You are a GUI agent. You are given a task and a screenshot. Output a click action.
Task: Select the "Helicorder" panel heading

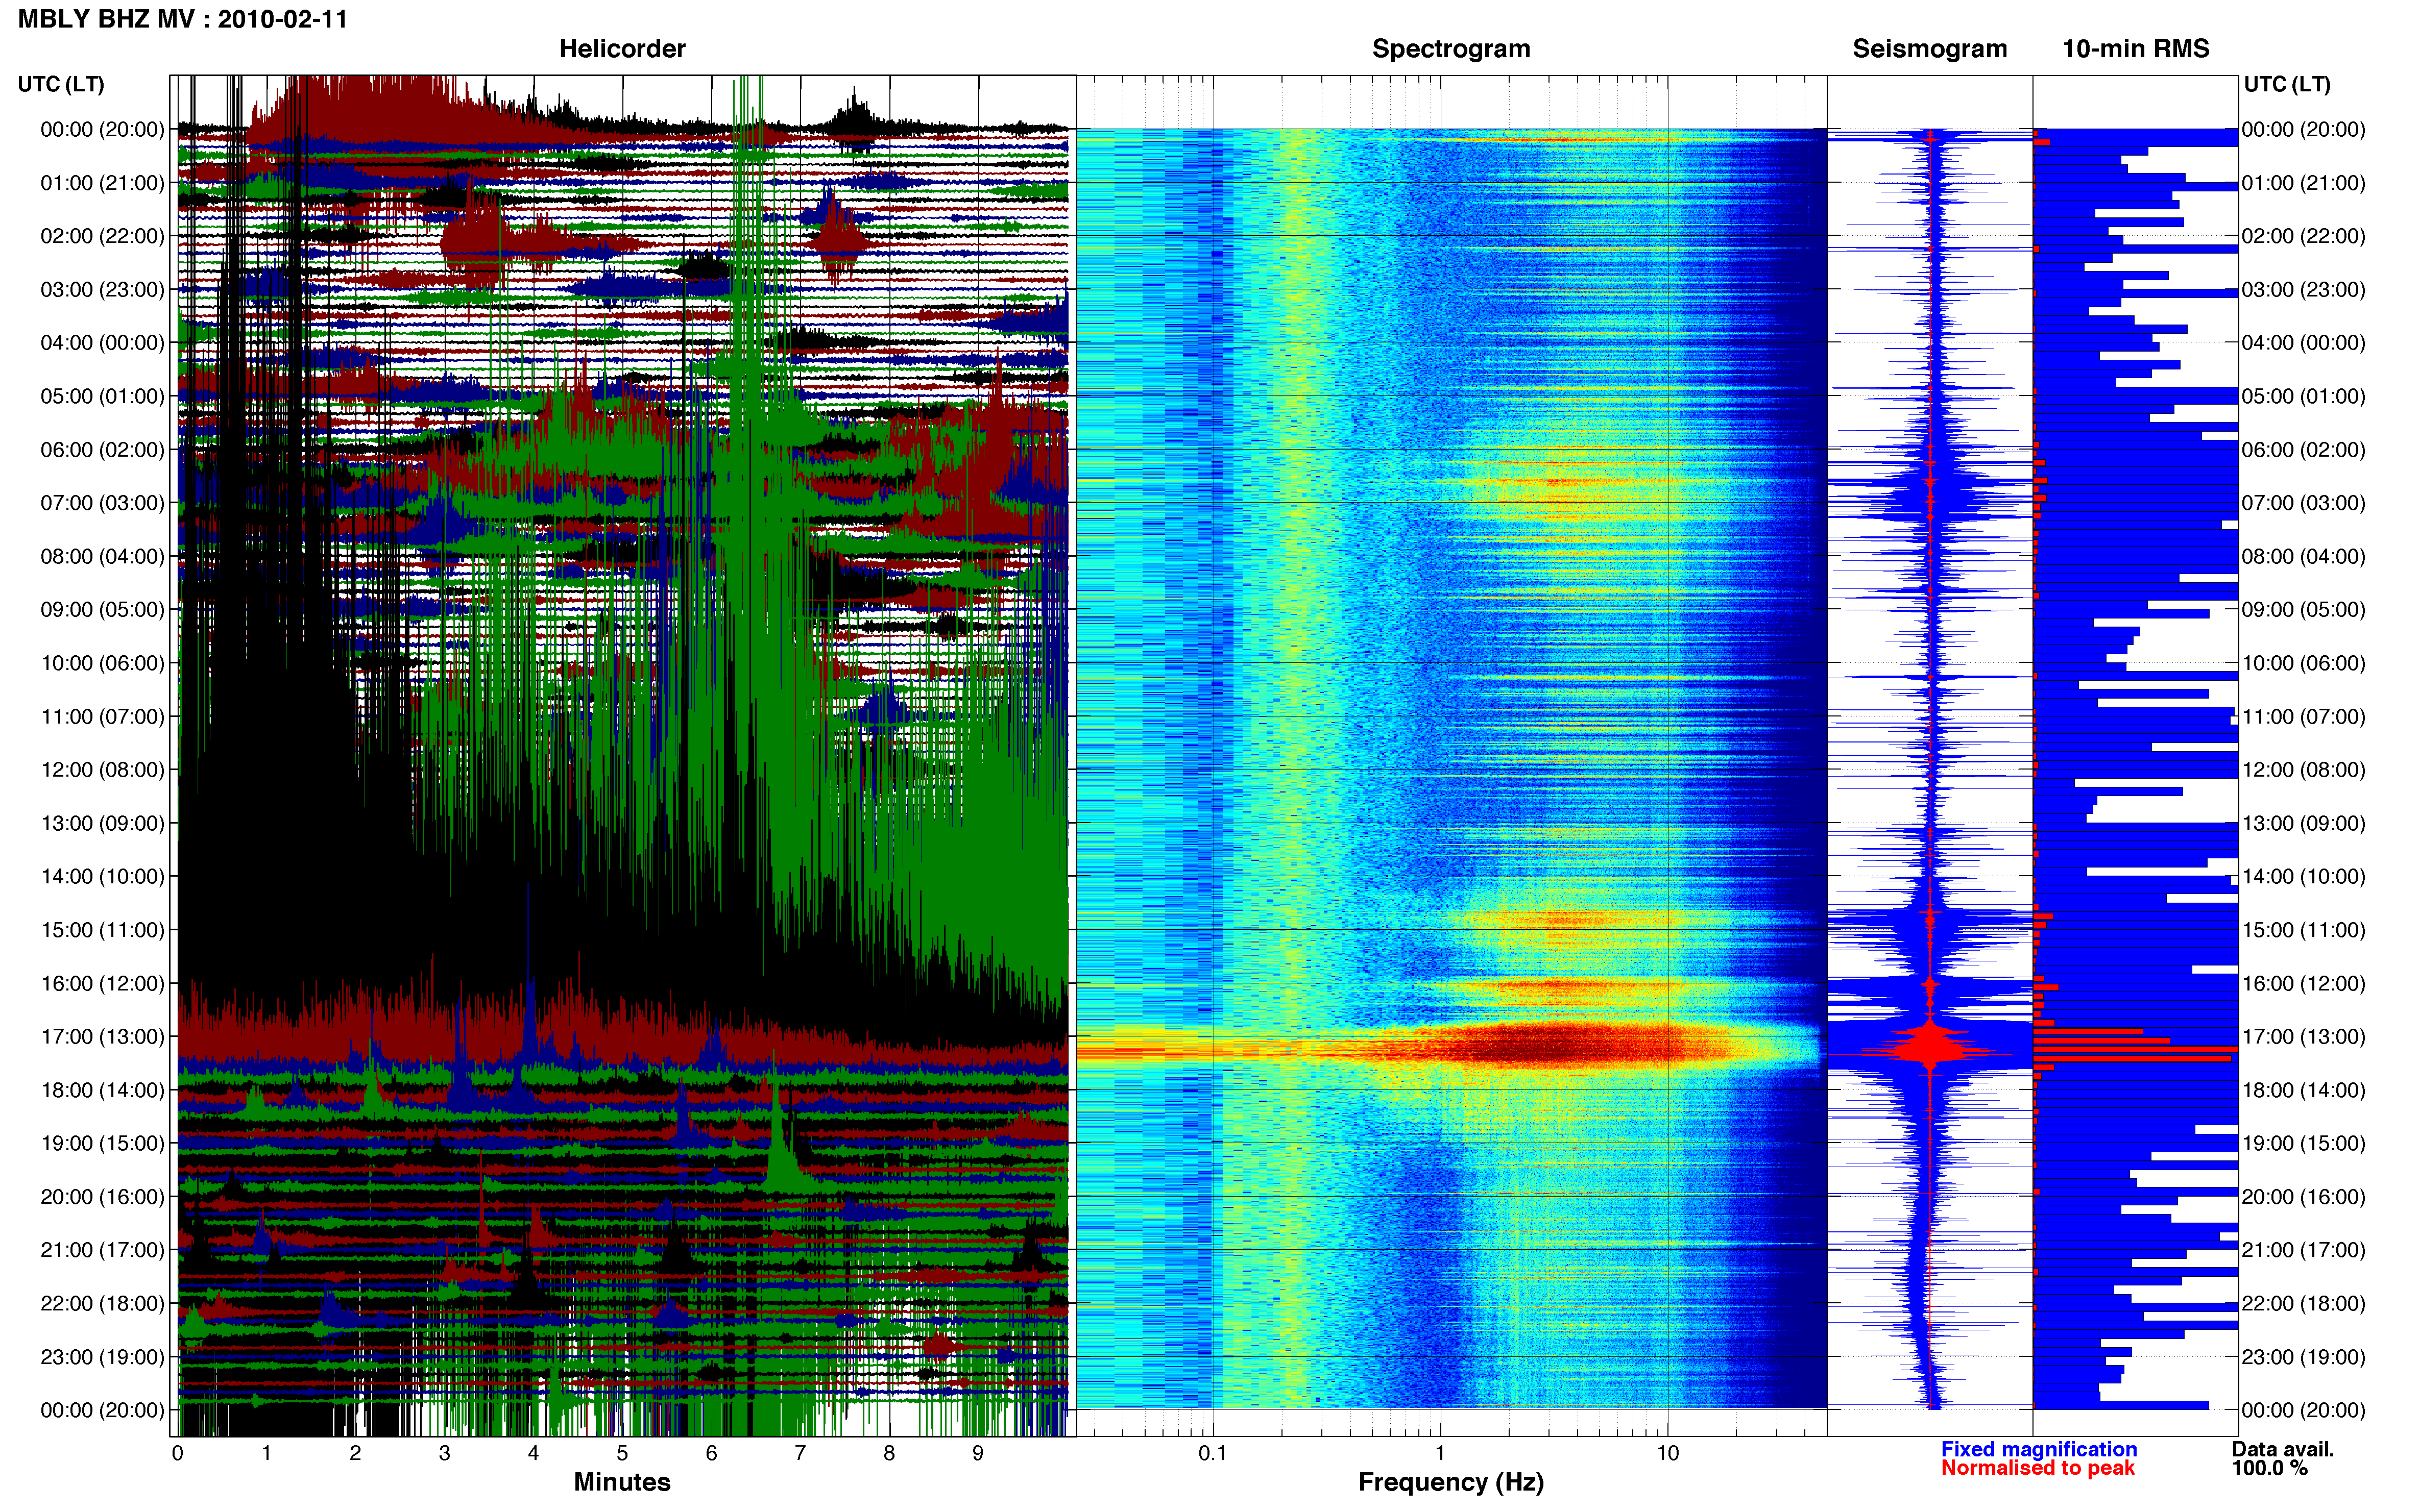click(622, 48)
